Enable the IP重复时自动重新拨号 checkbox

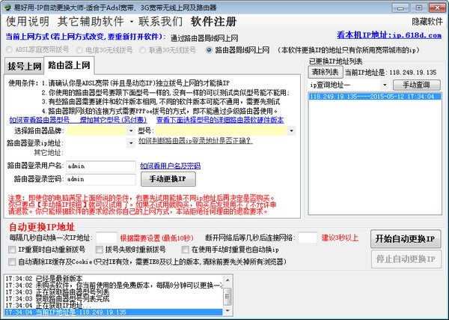click(x=12, y=250)
